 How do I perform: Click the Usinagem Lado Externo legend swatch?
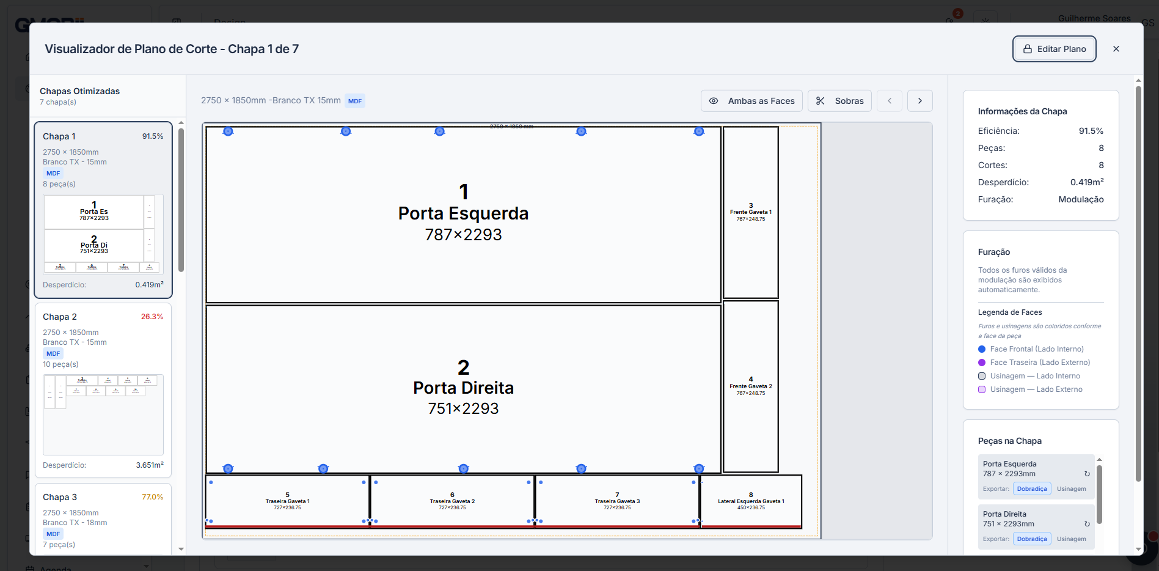982,389
